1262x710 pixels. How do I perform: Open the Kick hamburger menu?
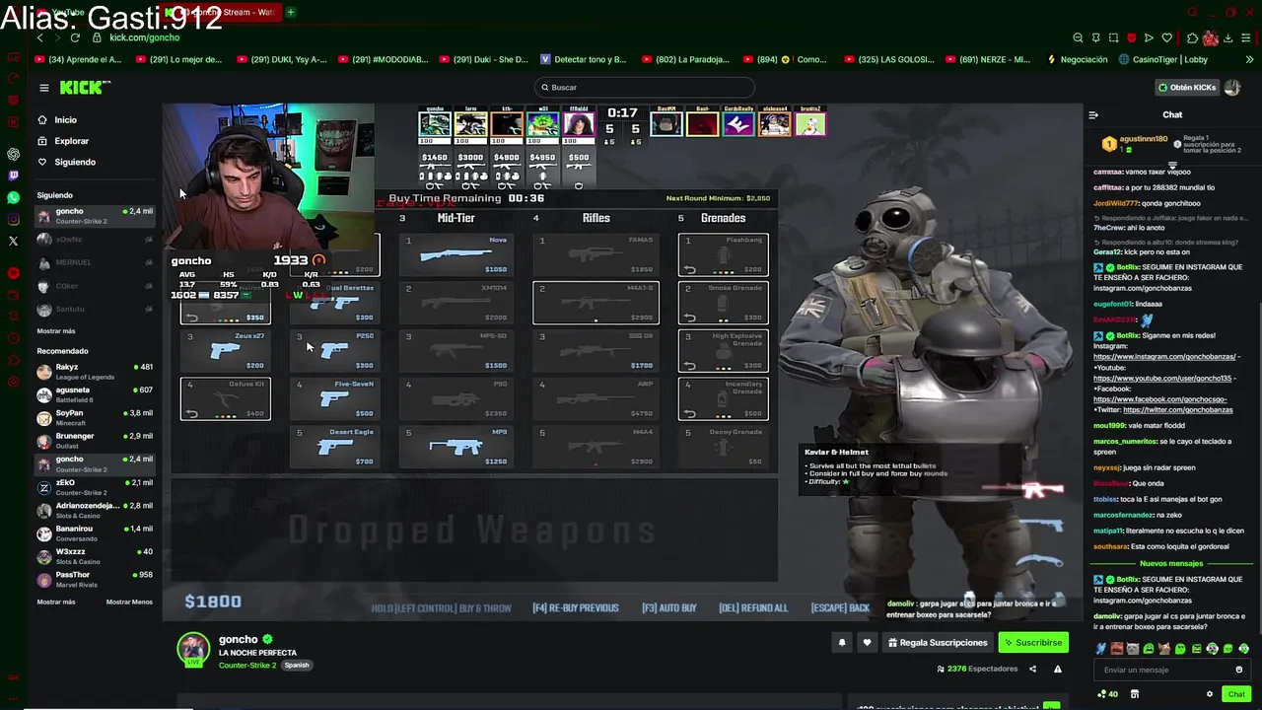[x=43, y=88]
